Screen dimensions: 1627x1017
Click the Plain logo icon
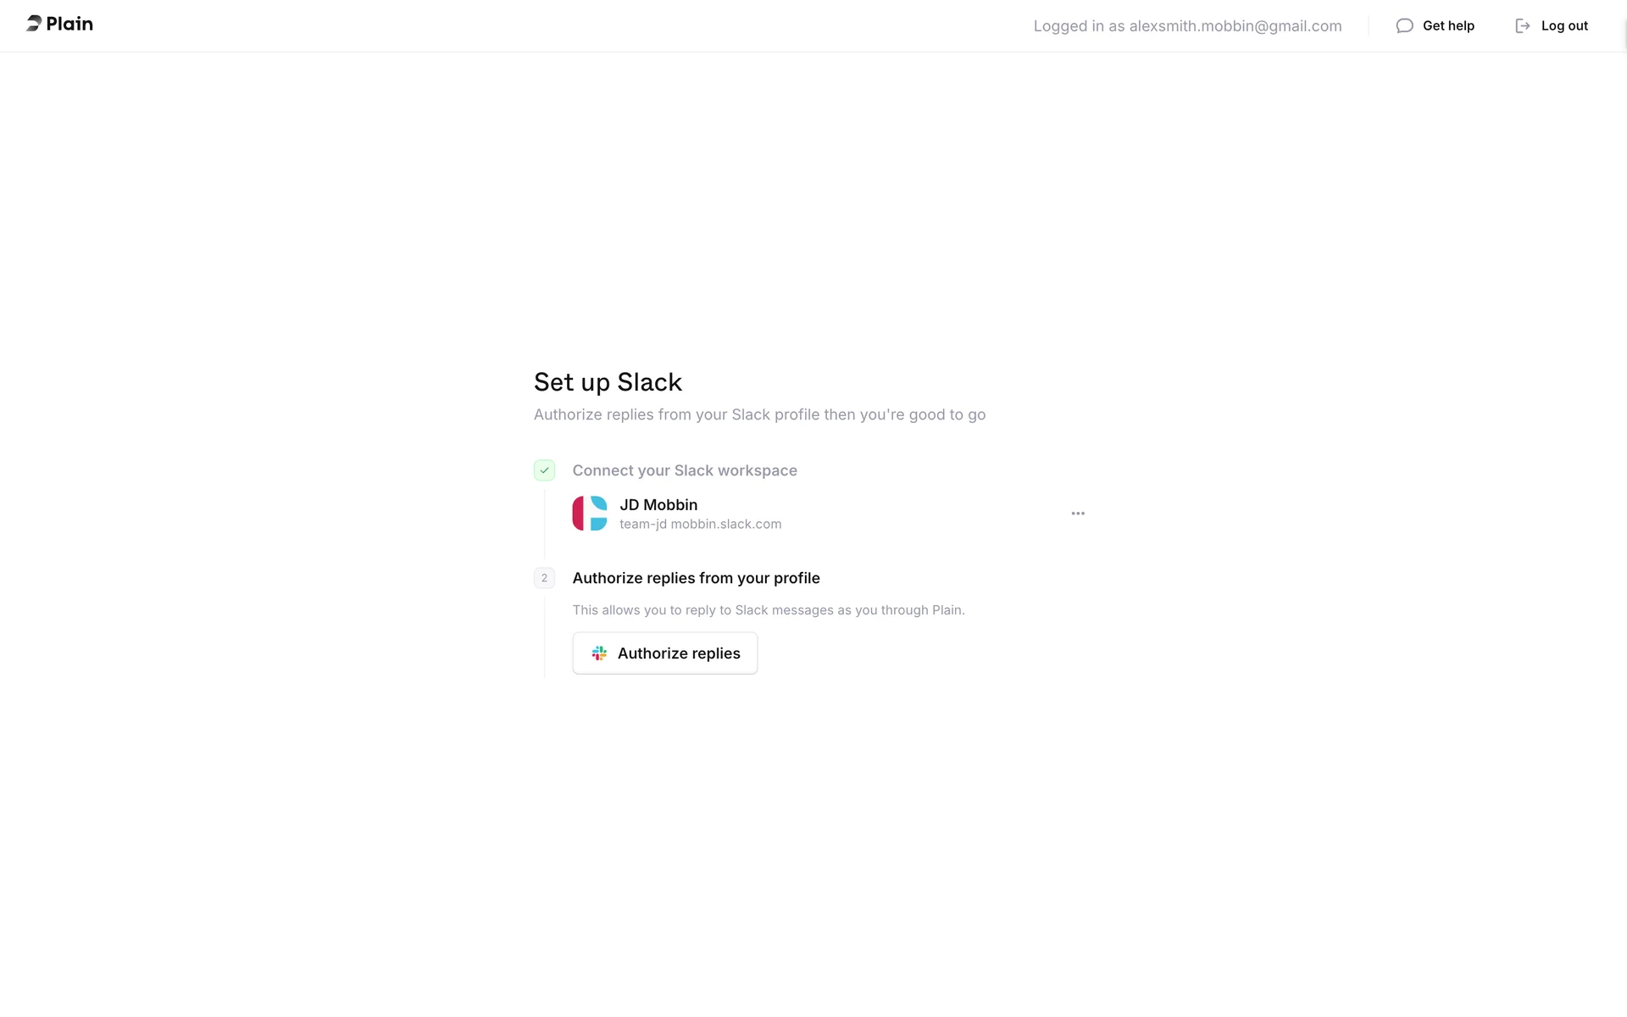pyautogui.click(x=34, y=24)
